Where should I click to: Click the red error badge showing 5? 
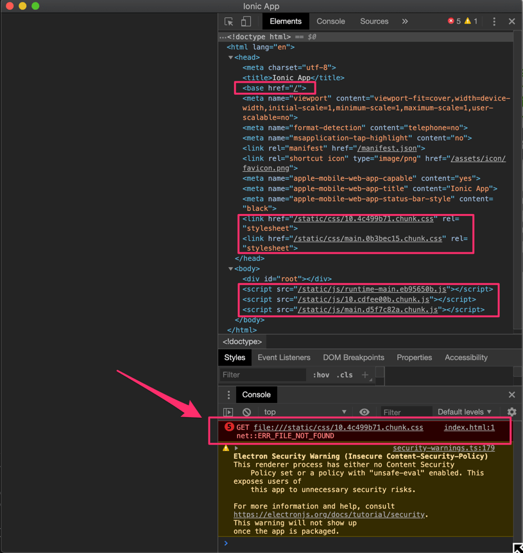point(229,427)
